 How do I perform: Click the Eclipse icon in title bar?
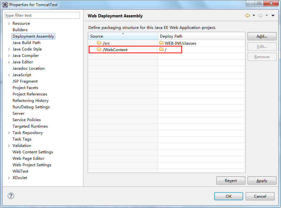click(x=5, y=5)
